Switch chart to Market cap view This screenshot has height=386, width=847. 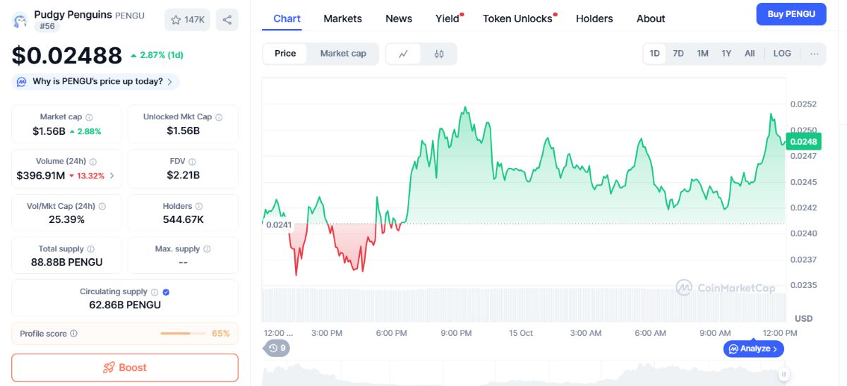(343, 54)
